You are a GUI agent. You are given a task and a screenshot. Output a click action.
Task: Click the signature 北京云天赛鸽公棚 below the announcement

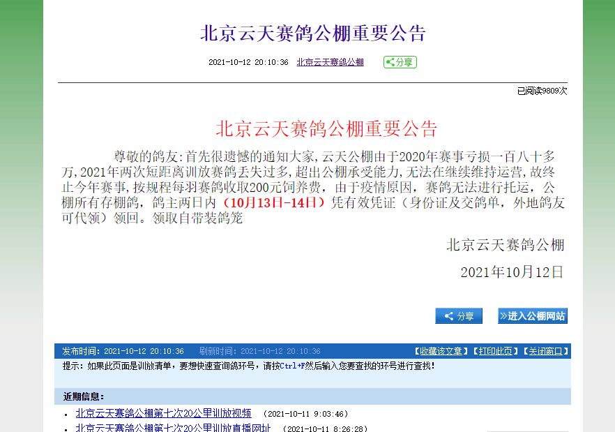[505, 245]
